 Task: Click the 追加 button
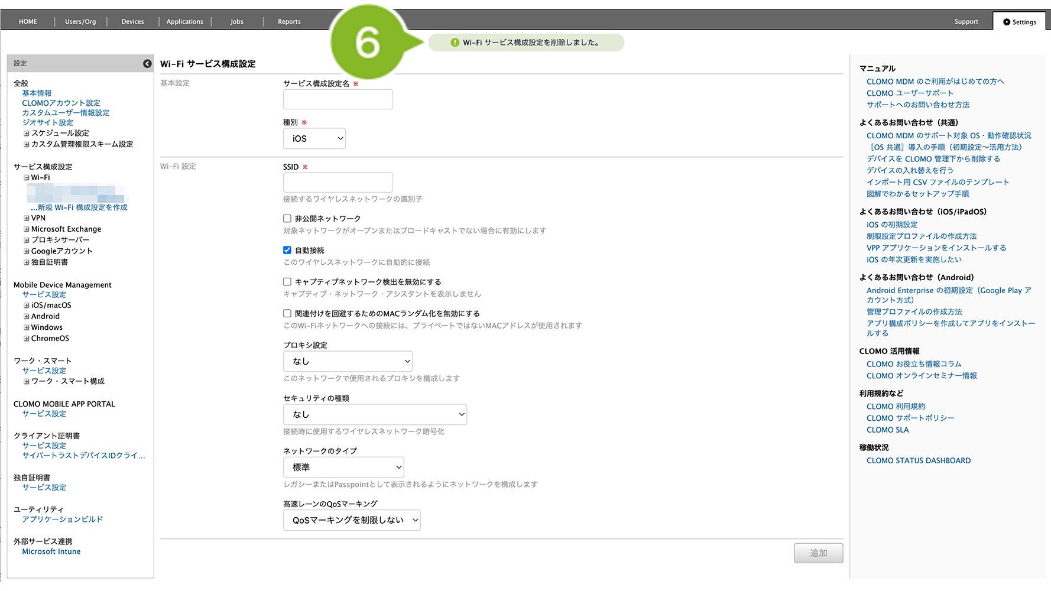(x=818, y=553)
